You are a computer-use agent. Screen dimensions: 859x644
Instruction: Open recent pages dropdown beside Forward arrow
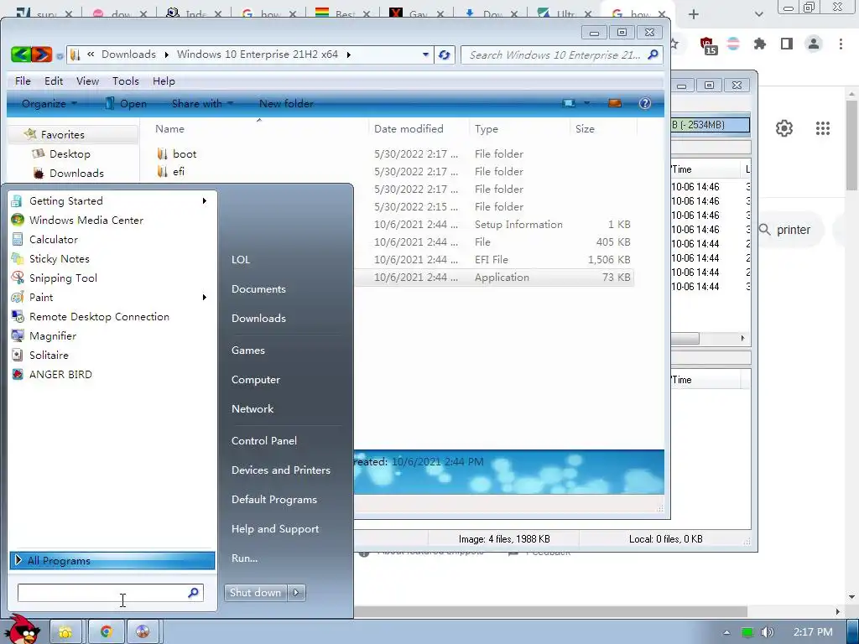60,55
